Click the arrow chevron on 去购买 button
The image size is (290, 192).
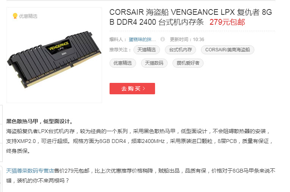tap(144, 89)
